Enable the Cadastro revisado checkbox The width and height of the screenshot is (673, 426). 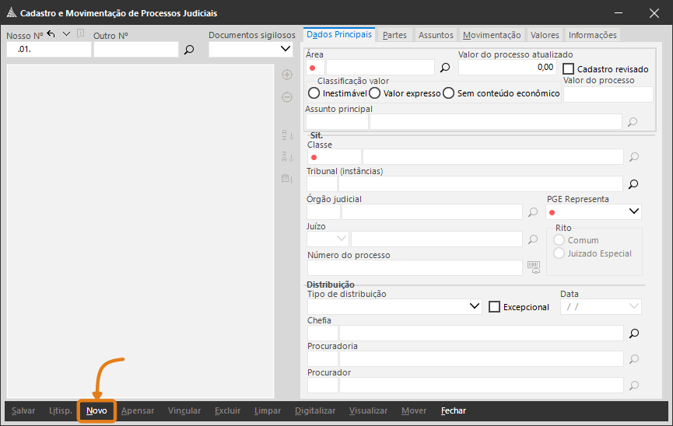coord(569,69)
